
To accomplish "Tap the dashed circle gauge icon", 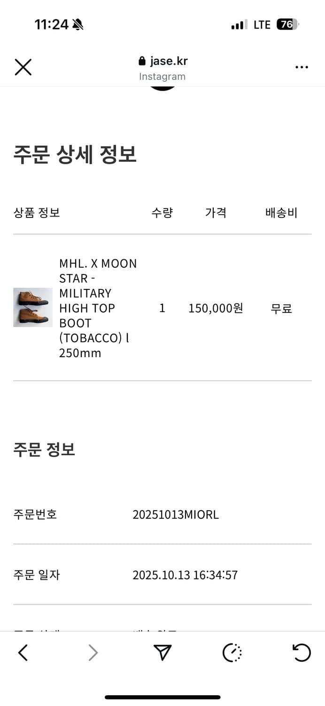I will [x=232, y=652].
